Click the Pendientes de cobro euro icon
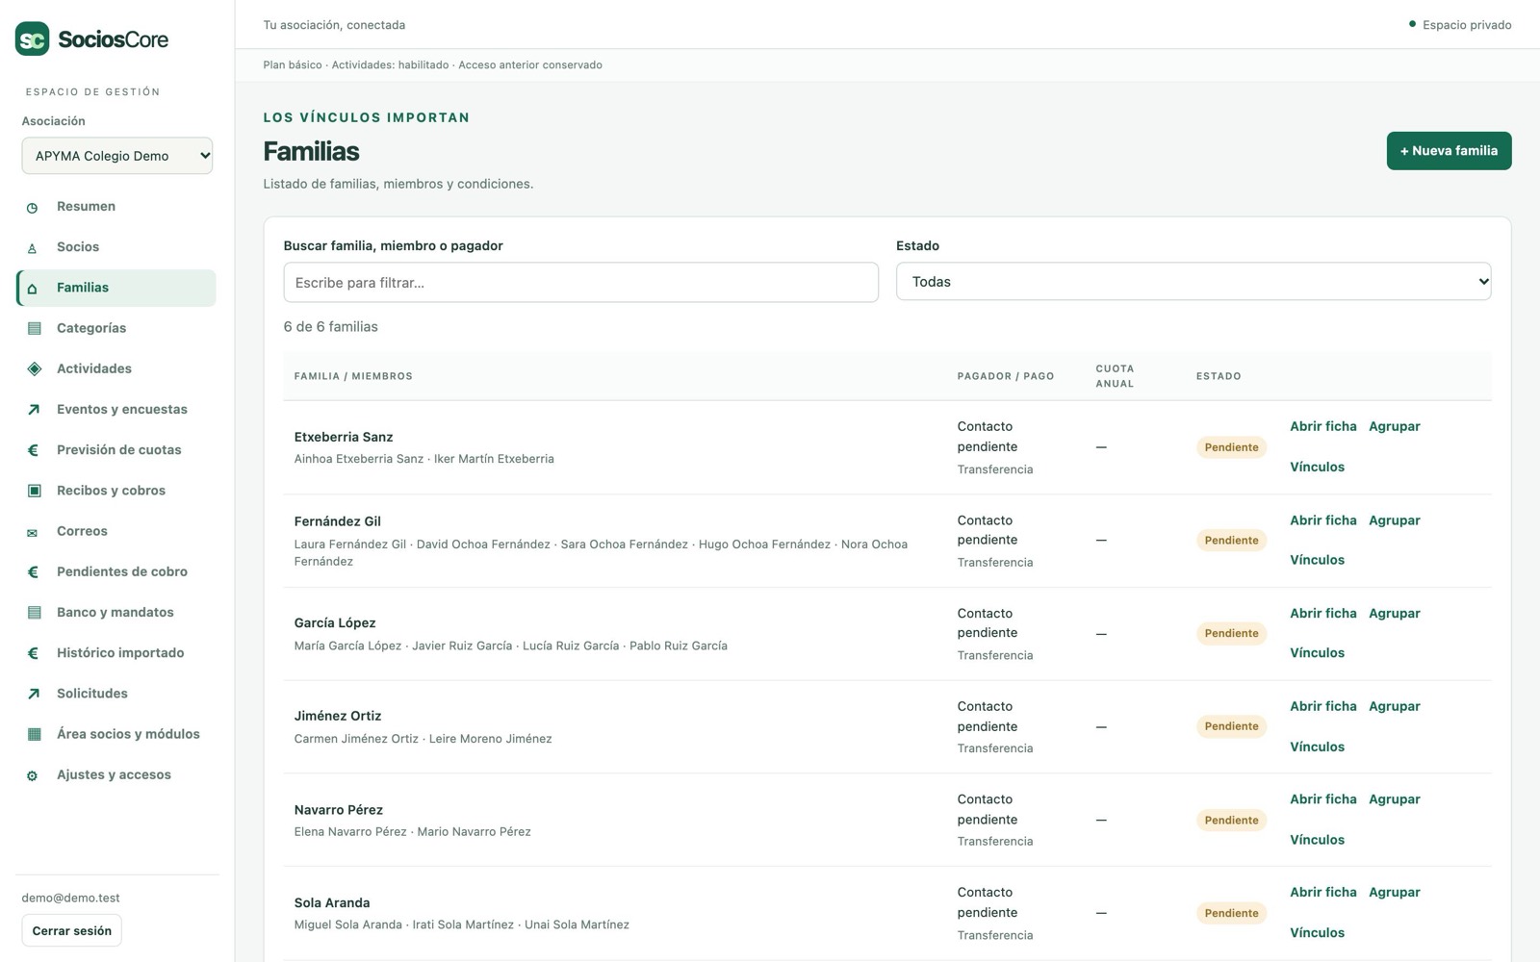1540x962 pixels. [33, 571]
